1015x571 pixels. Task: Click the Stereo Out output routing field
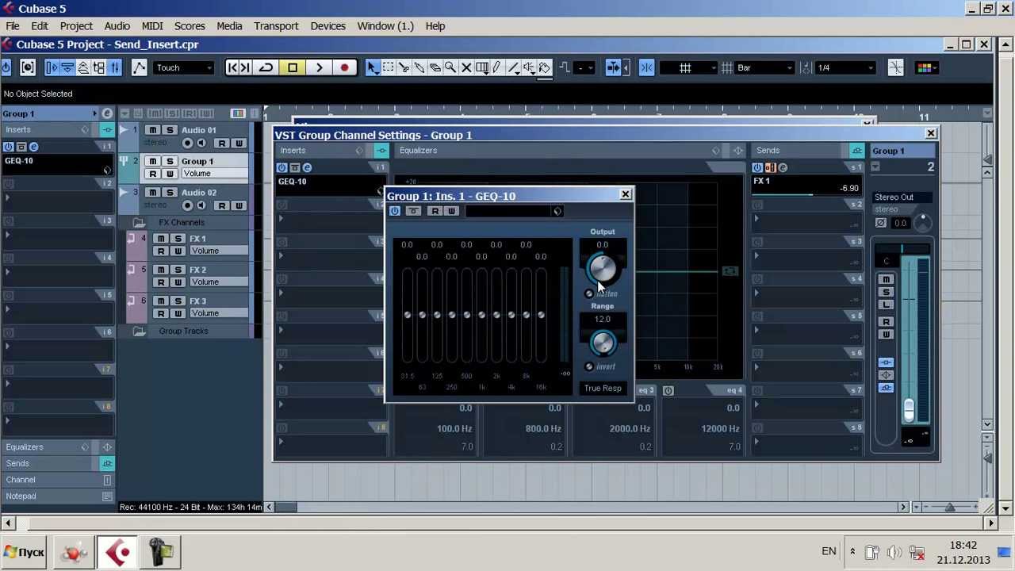click(901, 197)
